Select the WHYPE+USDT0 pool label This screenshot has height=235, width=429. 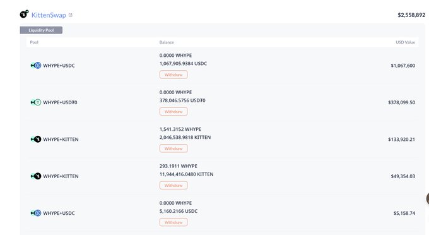click(60, 102)
